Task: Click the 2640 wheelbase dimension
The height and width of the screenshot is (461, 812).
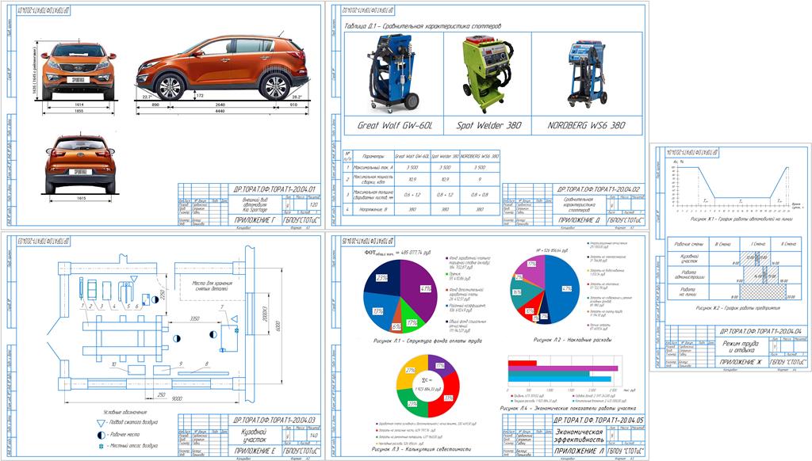Action: click(x=220, y=105)
